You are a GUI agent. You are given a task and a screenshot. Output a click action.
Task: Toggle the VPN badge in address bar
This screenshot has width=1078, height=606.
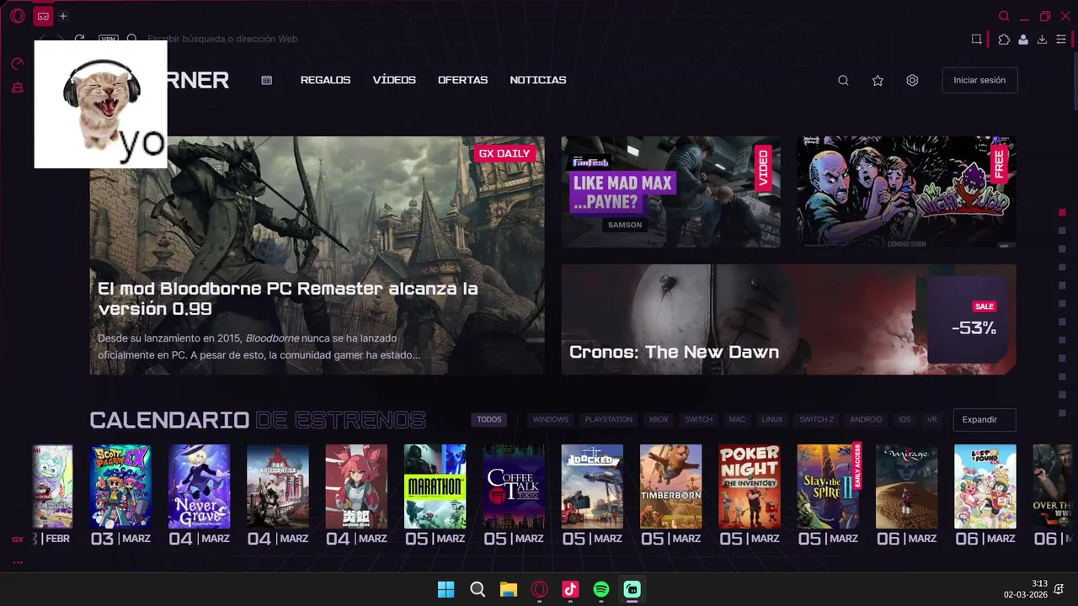point(109,39)
